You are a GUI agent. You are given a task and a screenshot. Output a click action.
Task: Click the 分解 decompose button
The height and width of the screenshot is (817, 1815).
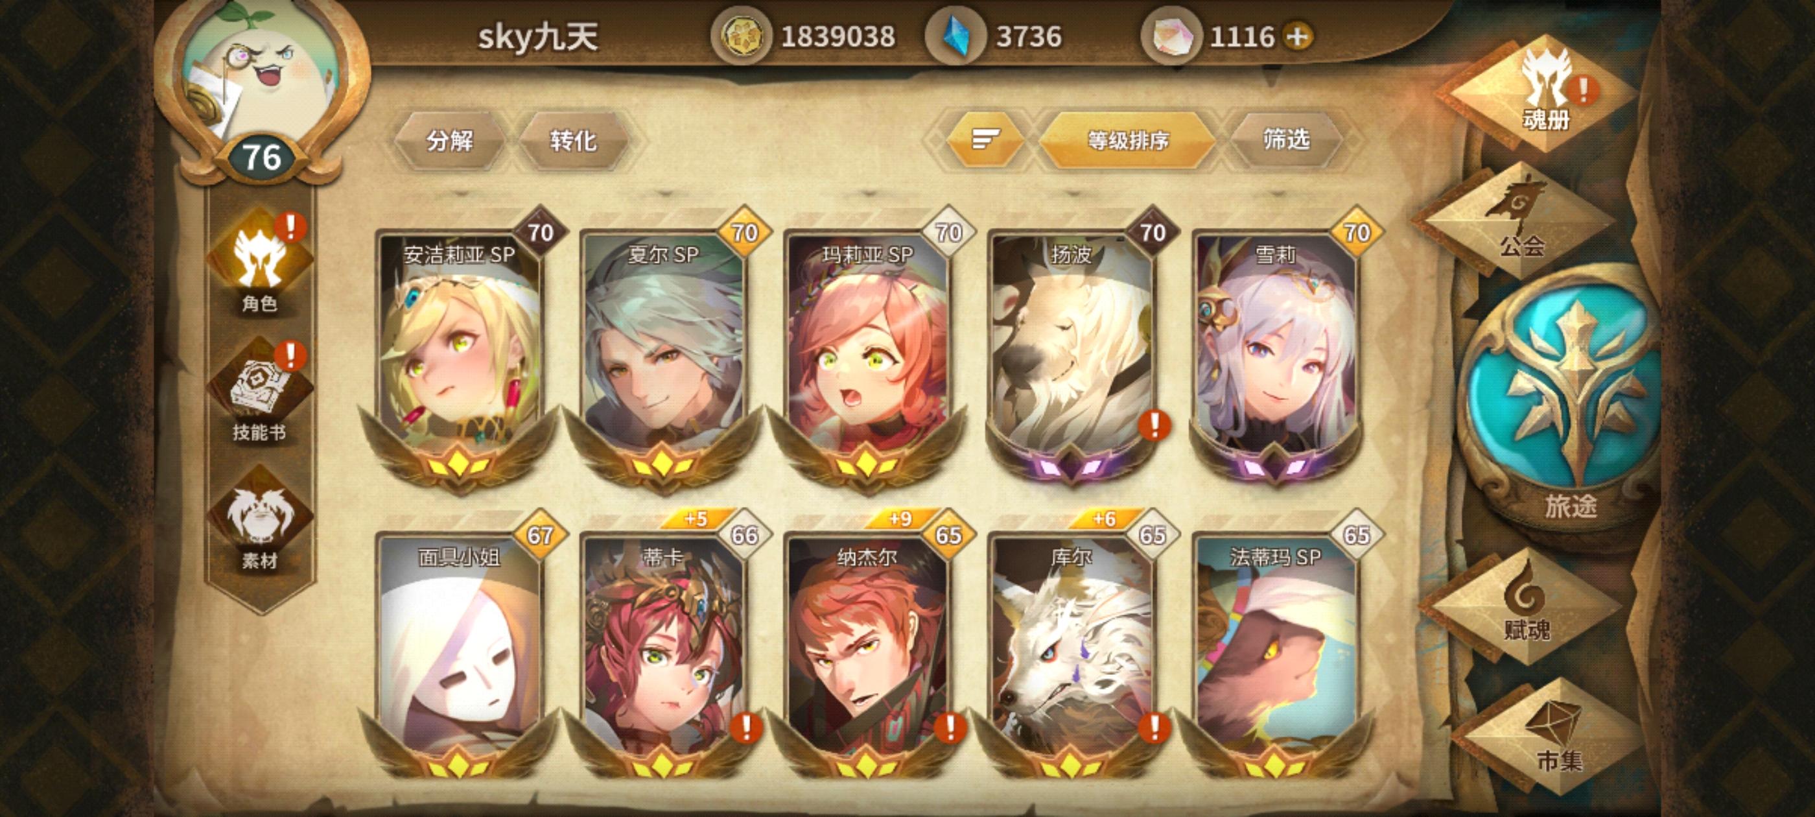click(x=449, y=140)
